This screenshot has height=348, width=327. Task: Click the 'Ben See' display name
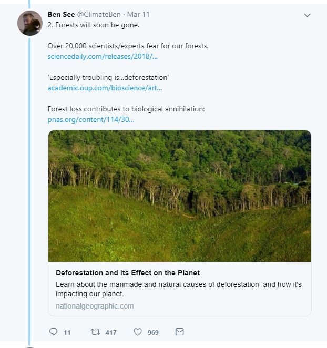pyautogui.click(x=61, y=14)
